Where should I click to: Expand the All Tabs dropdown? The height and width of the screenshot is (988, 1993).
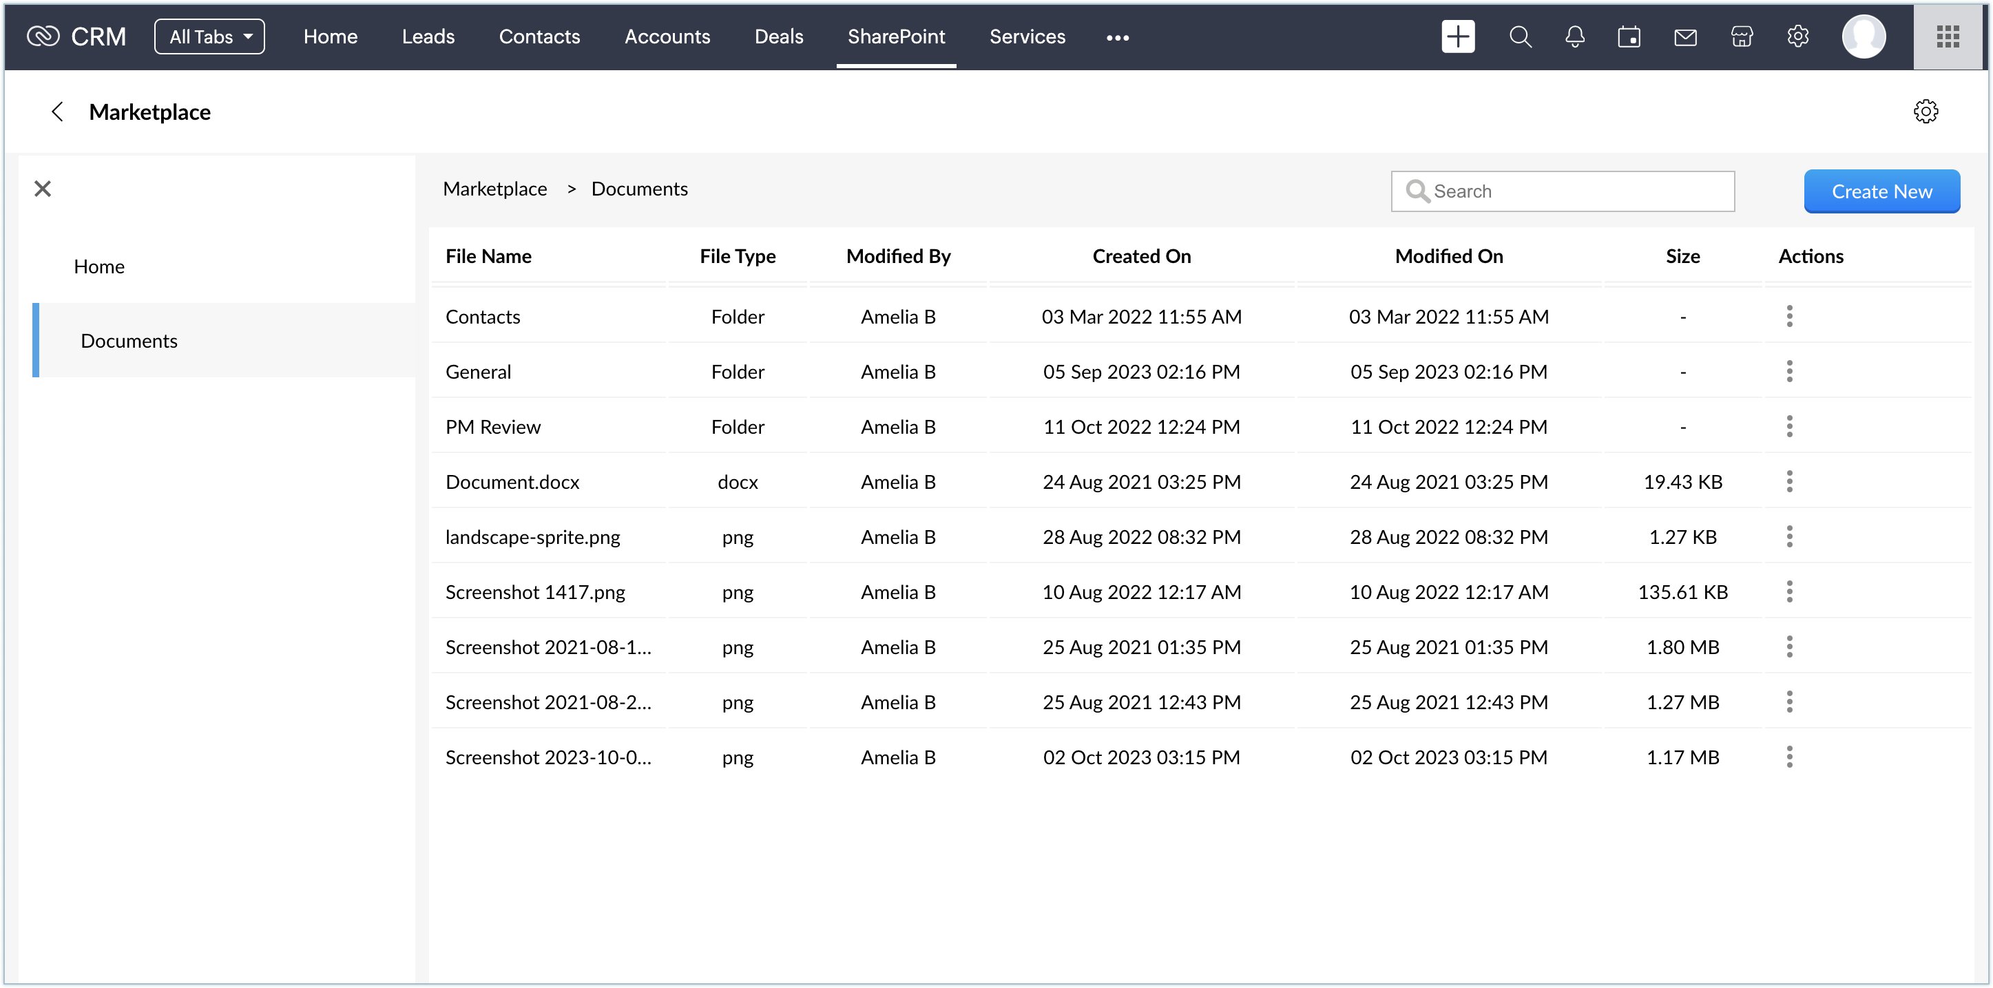(x=209, y=36)
